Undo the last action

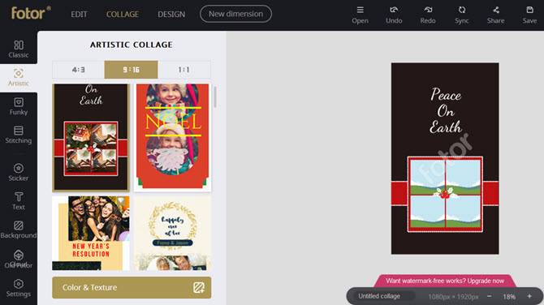(x=394, y=15)
